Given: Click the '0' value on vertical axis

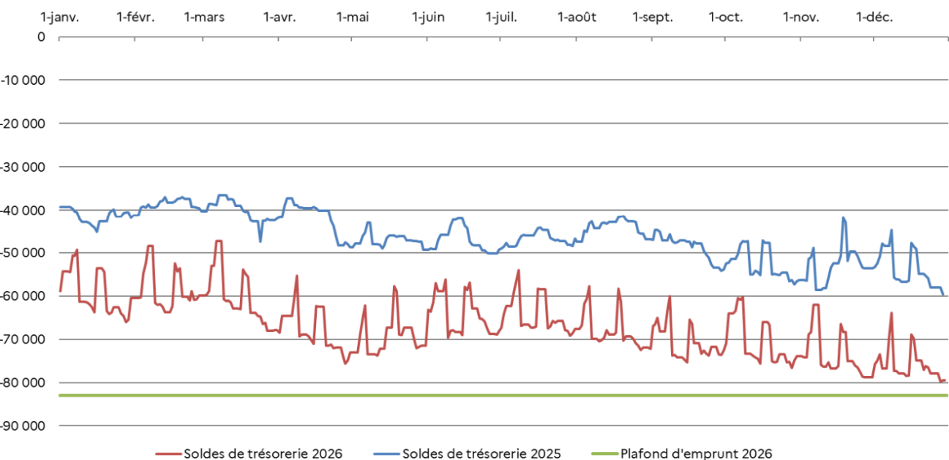Looking at the screenshot, I should point(41,37).
